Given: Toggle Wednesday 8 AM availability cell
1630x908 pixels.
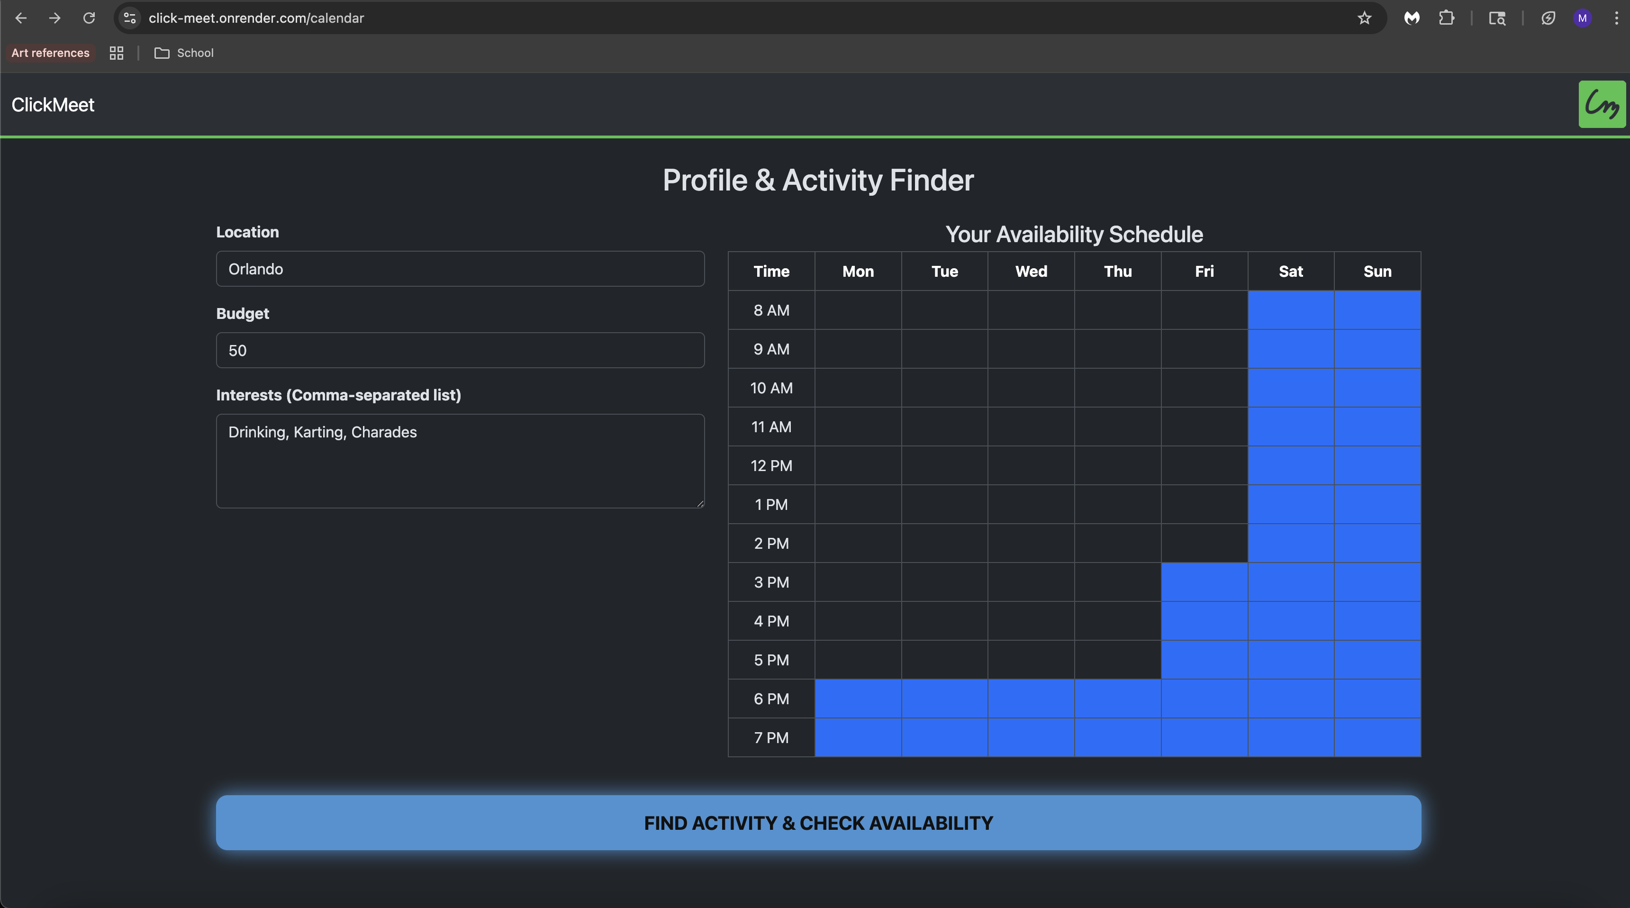Looking at the screenshot, I should coord(1031,310).
